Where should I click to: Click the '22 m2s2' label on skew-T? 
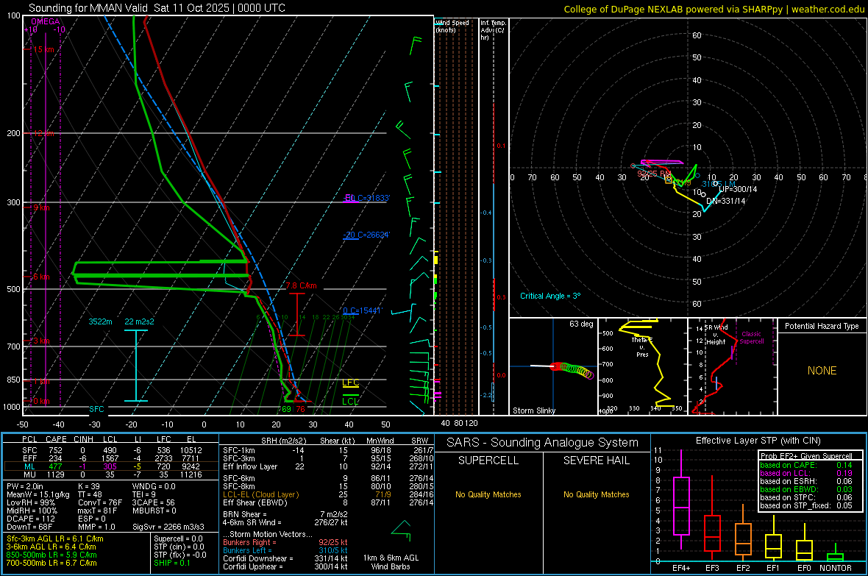click(x=140, y=321)
